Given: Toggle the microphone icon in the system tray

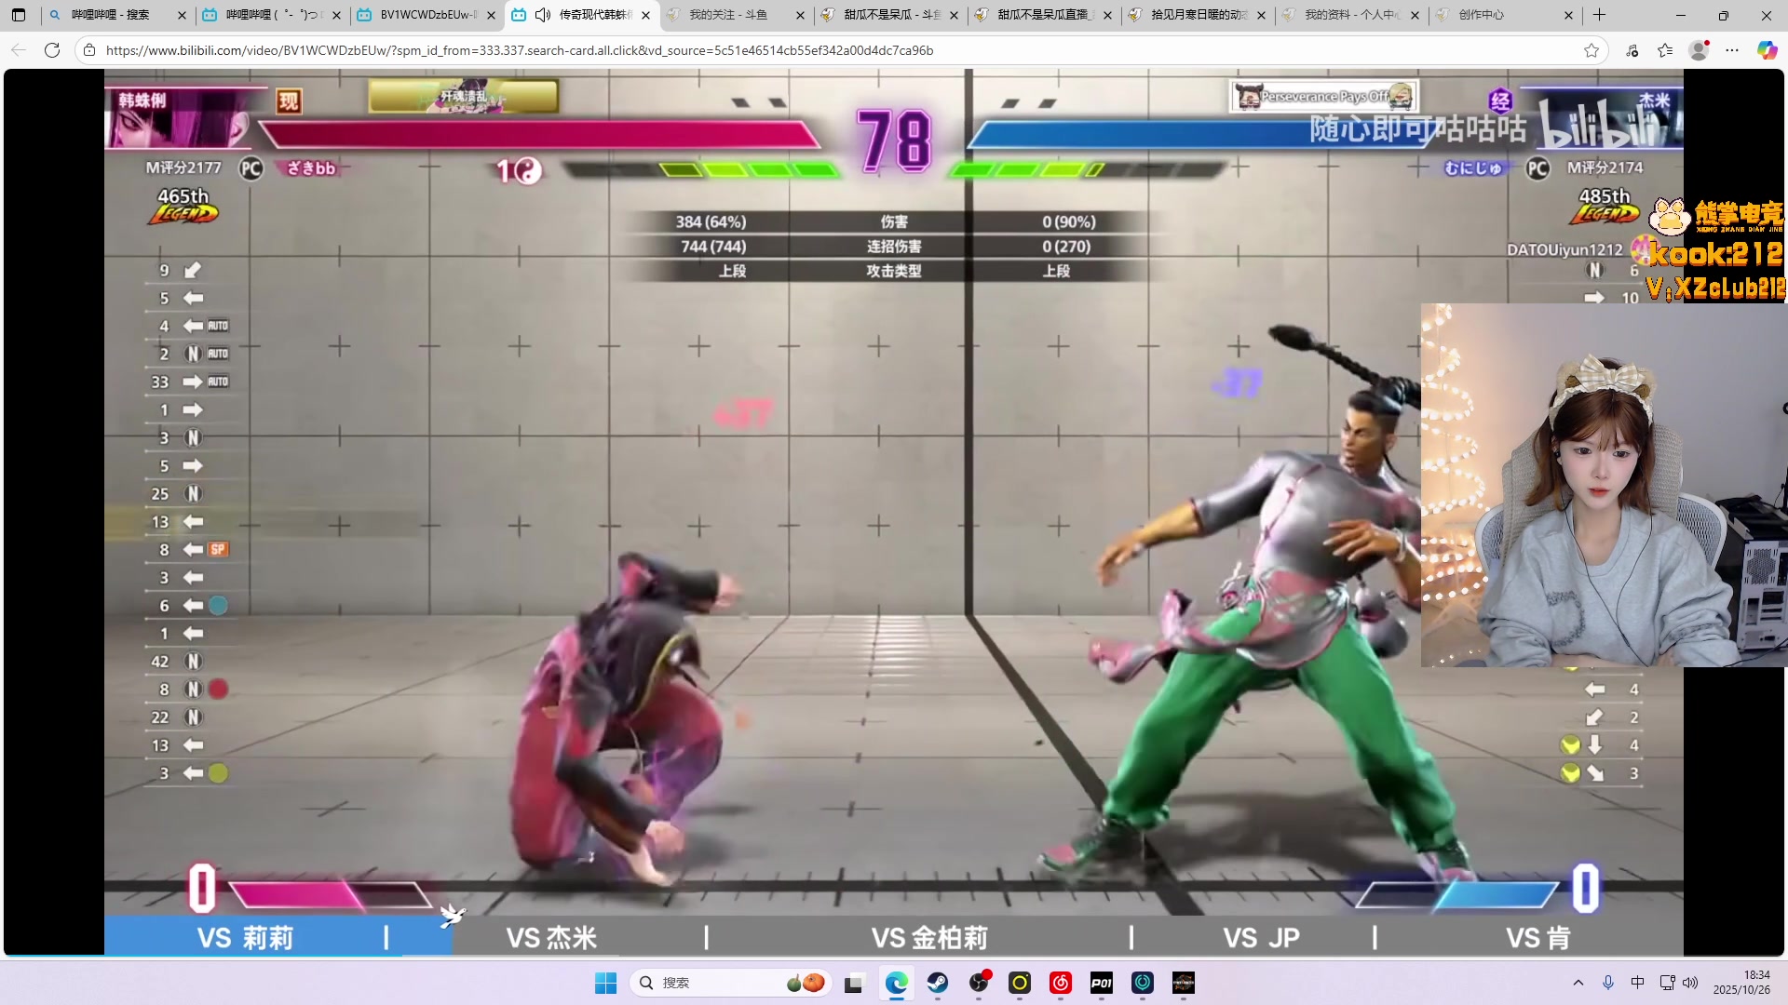Looking at the screenshot, I should tap(1607, 983).
